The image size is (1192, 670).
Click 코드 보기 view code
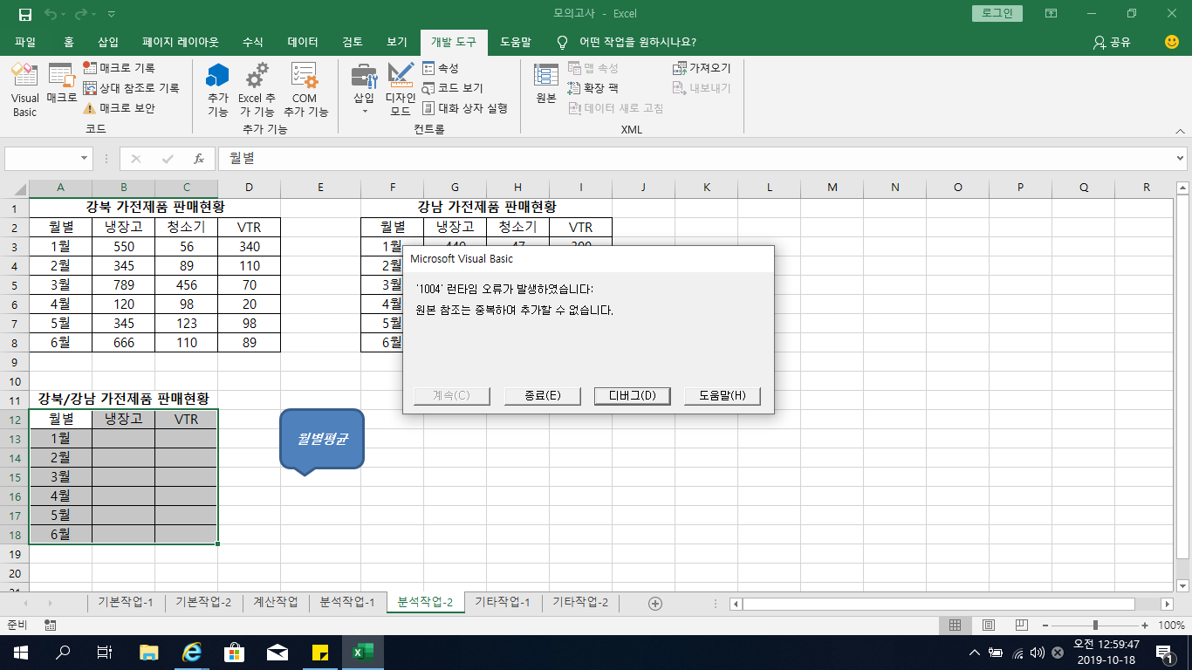tap(452, 88)
